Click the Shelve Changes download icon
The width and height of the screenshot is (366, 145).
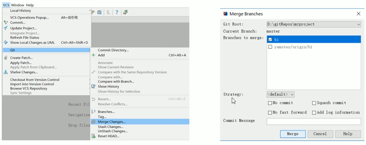tap(6, 72)
